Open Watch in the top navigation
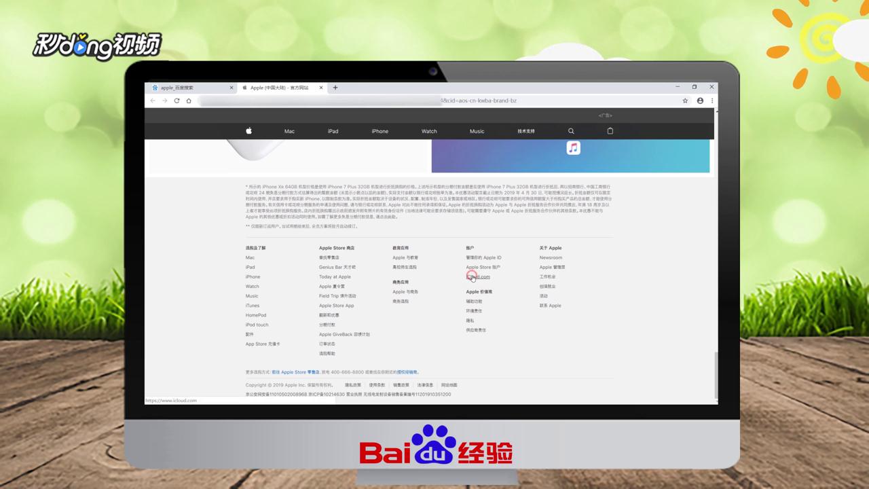Screen dimensions: 869x489 tap(429, 131)
